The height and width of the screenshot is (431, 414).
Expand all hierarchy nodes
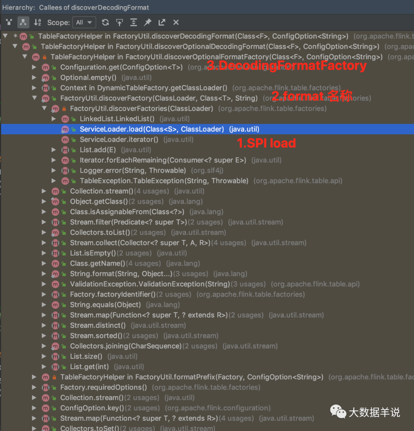tap(133, 22)
